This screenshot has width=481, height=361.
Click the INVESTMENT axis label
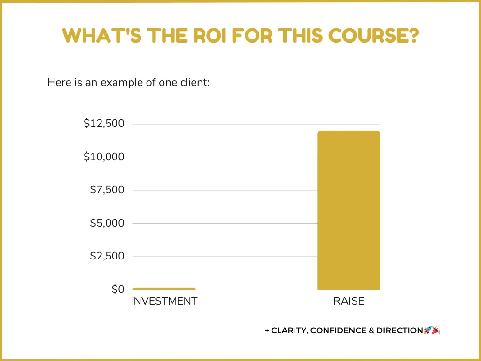[164, 301]
